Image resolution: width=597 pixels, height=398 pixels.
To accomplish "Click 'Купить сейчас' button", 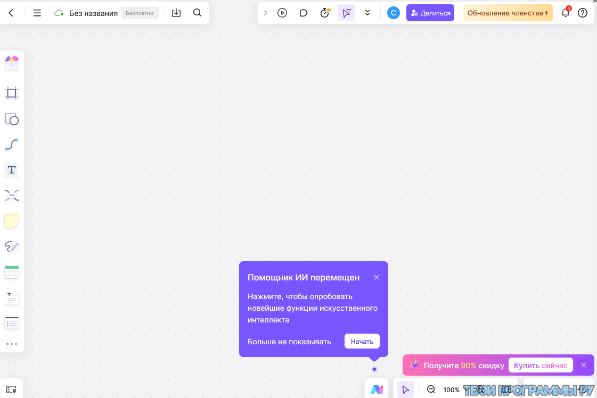I will [x=541, y=366].
